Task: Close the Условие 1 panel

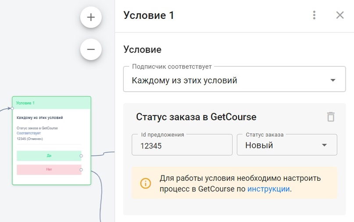Action: point(340,15)
